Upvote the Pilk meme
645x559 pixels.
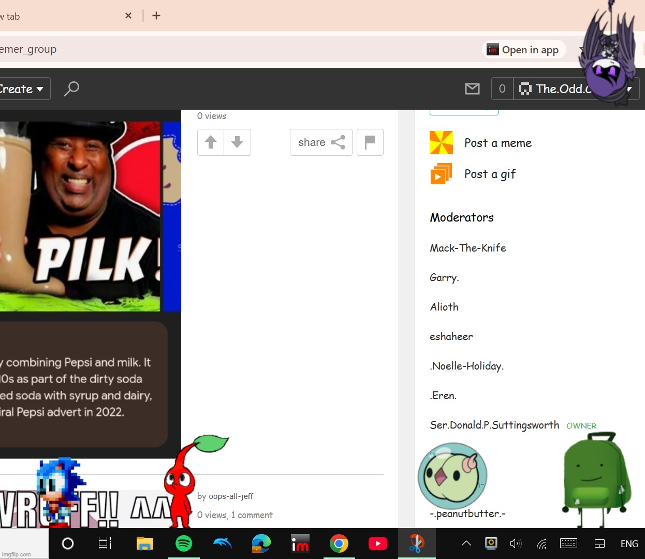pos(211,142)
